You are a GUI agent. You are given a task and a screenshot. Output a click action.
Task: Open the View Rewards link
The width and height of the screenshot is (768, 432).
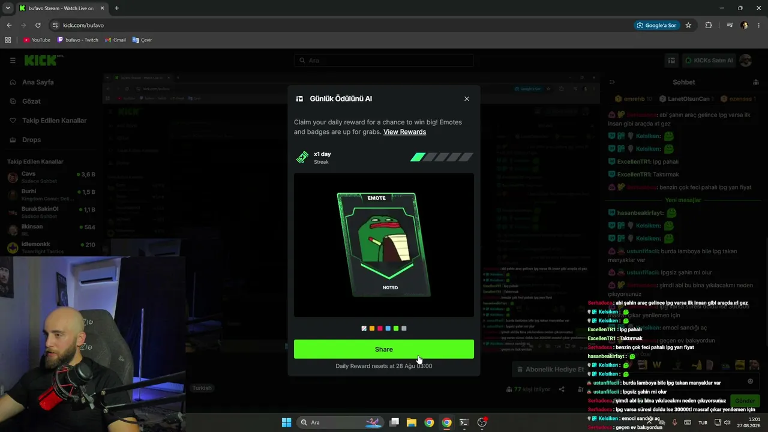pos(404,132)
